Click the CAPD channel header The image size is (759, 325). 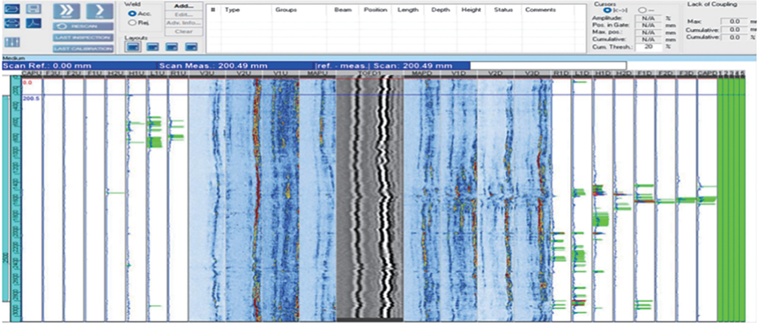(x=707, y=73)
